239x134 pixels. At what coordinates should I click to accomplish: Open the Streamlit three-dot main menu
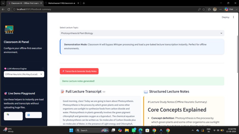coord(233,17)
